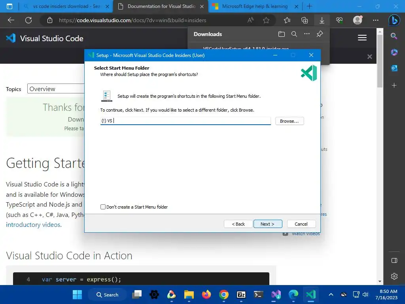Viewport: 405px width, 304px height.
Task: Open Collections in Edge toolbar
Action: pyautogui.click(x=305, y=20)
